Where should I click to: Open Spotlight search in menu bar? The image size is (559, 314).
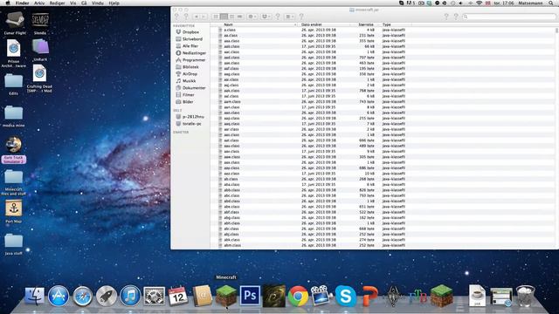pyautogui.click(x=551, y=3)
